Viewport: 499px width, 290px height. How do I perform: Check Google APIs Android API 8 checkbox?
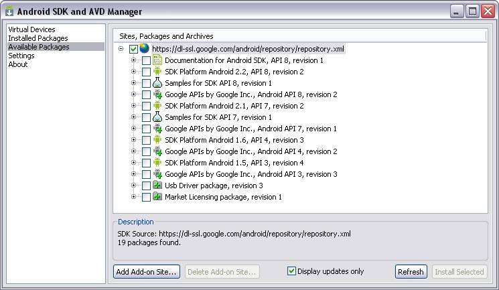coord(146,94)
